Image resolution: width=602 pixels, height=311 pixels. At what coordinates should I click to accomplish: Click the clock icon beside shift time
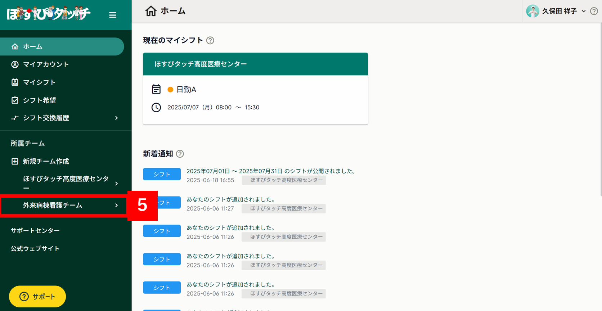click(156, 107)
